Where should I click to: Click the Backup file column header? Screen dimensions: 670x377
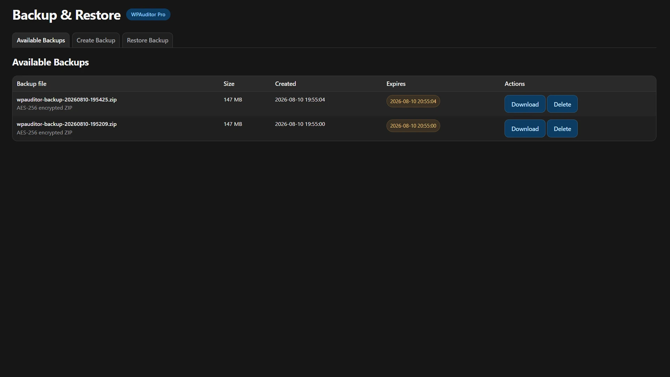pyautogui.click(x=31, y=84)
